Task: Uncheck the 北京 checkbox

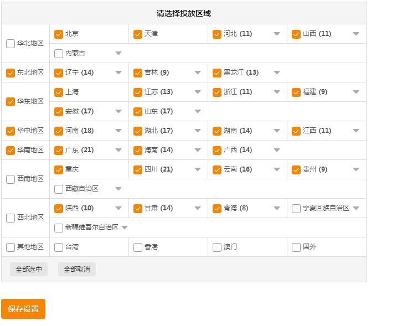Action: click(x=59, y=34)
